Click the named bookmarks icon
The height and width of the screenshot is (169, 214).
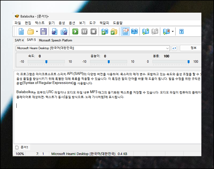(x=166, y=31)
